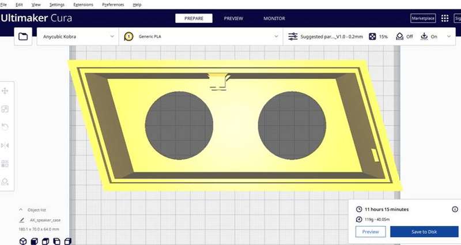
Task: Click the 119g - 40.05m material estimate
Action: click(x=377, y=220)
